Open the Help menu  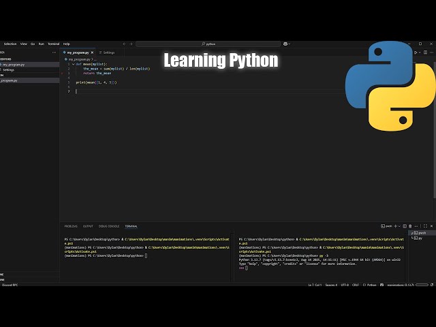pos(67,44)
